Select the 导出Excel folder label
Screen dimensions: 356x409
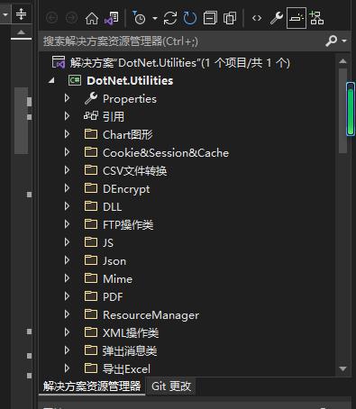[x=126, y=369]
